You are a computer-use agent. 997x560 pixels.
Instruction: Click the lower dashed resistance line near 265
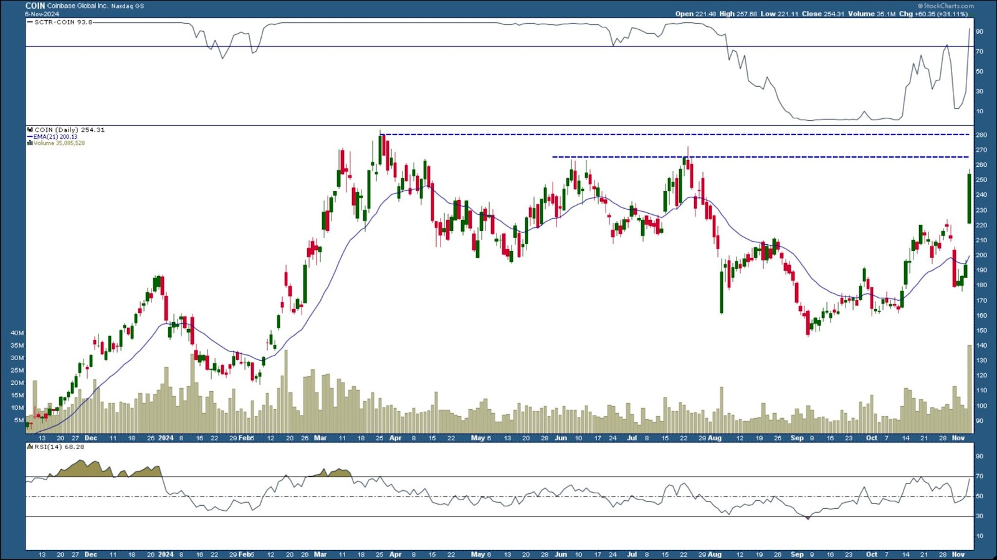tap(761, 157)
